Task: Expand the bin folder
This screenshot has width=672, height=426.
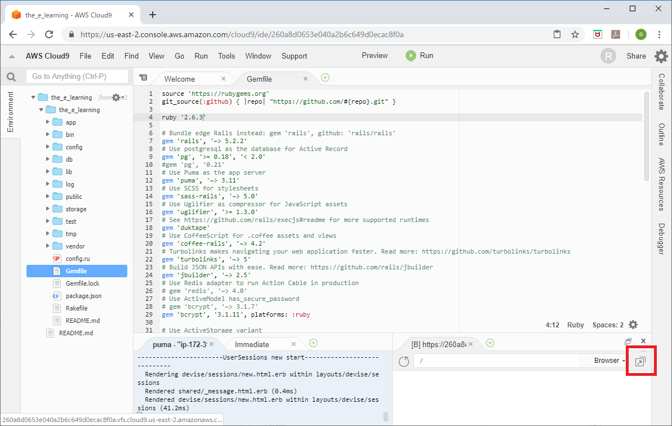Action: (x=47, y=135)
